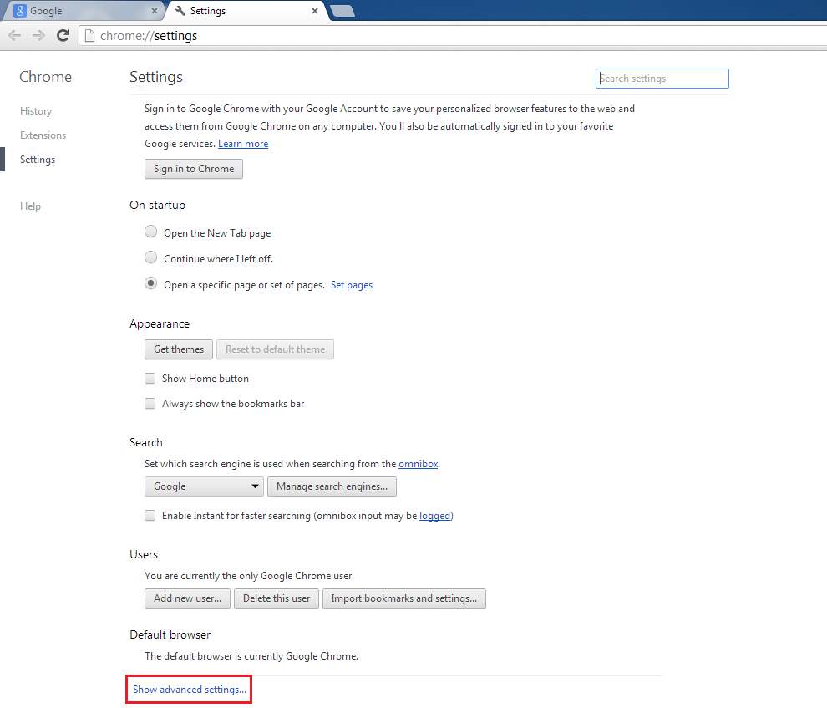Click Sign in to Chrome button
The image size is (827, 708).
point(194,169)
